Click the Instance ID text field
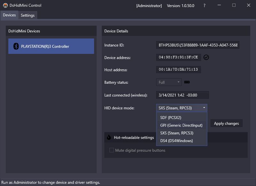This screenshot has height=186, width=256. pos(203,45)
